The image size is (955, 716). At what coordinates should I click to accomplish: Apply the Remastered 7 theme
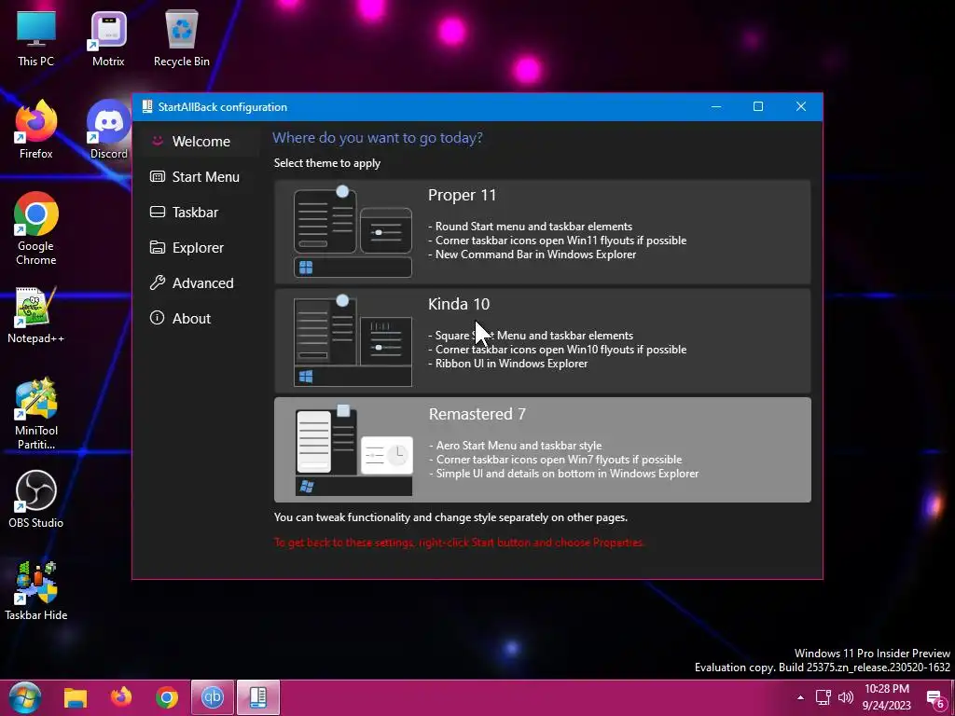(x=542, y=450)
